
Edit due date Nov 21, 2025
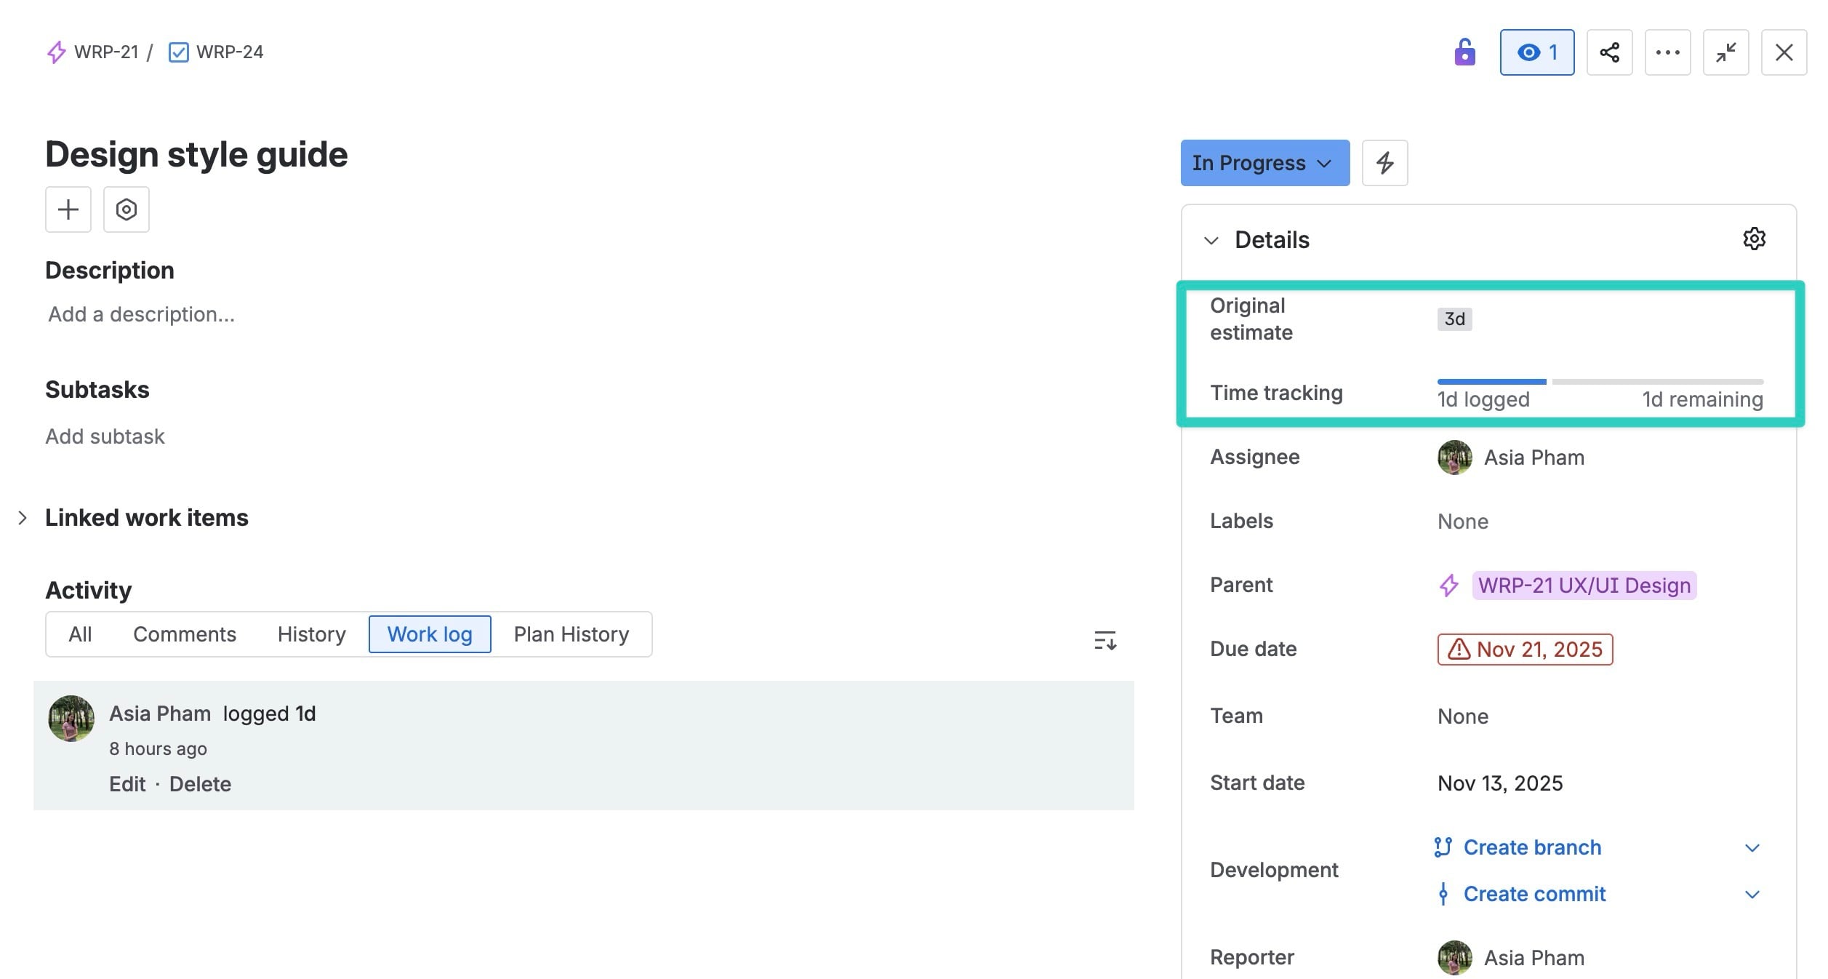click(1526, 650)
